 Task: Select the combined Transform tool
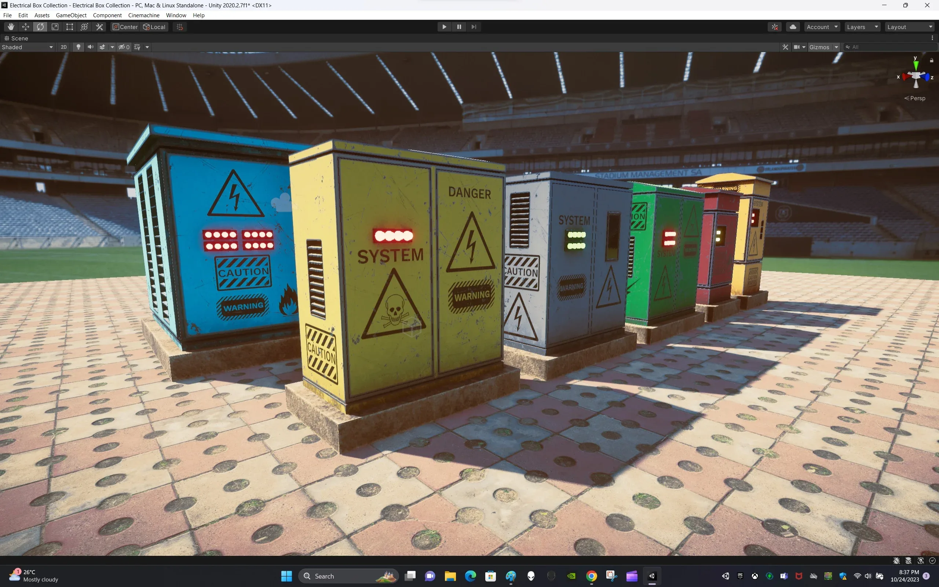(x=85, y=27)
